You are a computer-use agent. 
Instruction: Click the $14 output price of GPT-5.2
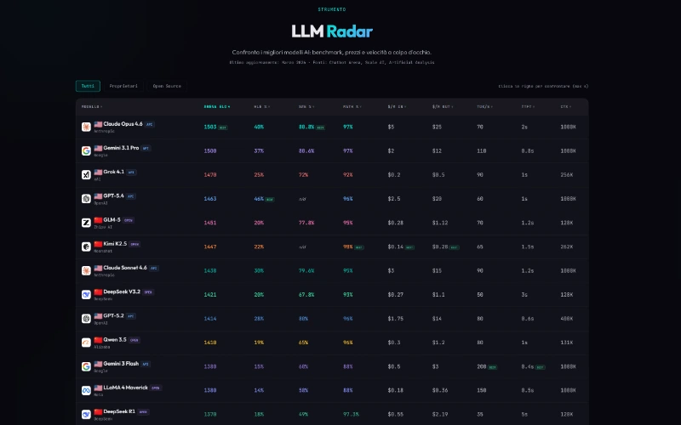click(437, 319)
